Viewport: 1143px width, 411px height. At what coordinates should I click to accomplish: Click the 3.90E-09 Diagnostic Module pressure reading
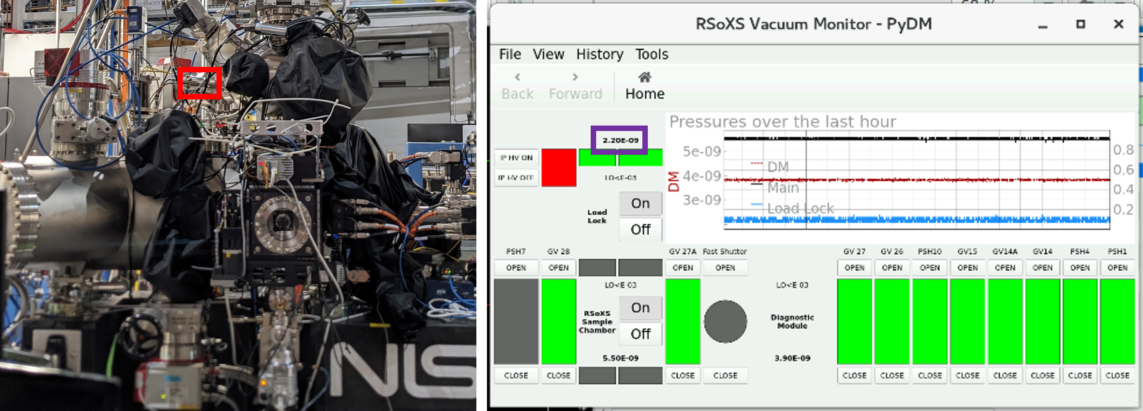[793, 358]
